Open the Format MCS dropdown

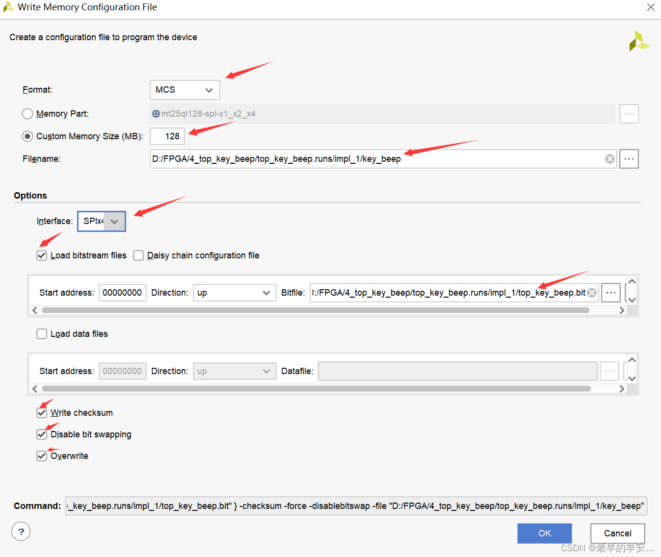click(x=185, y=90)
